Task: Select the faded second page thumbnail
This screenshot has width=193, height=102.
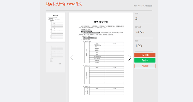Action: click(x=55, y=58)
